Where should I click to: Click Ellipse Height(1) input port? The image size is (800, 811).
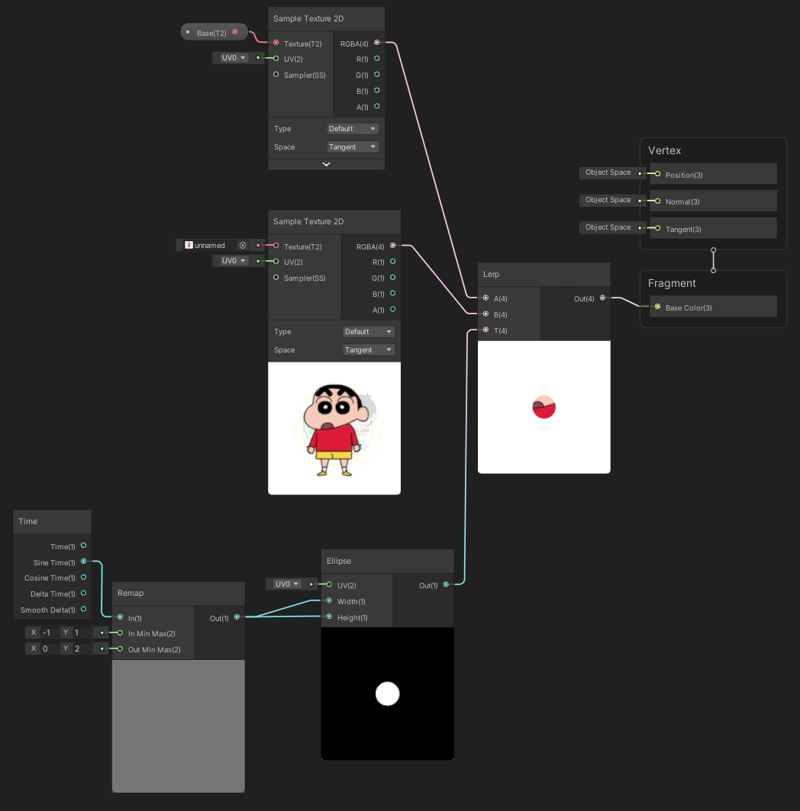pos(329,616)
